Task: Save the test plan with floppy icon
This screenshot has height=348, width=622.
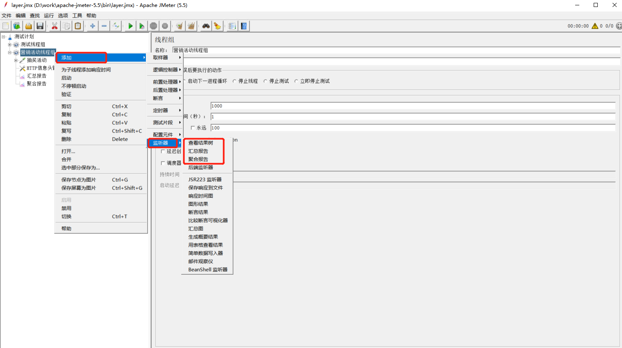Action: (x=40, y=26)
